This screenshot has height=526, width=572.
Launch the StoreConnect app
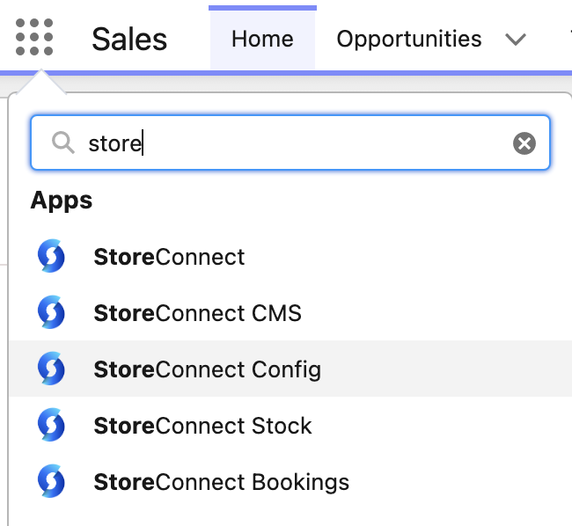pos(169,257)
